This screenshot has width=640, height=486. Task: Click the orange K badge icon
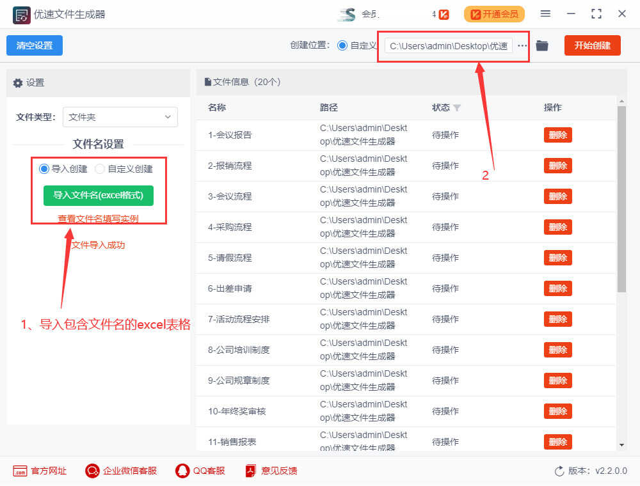pyautogui.click(x=444, y=15)
